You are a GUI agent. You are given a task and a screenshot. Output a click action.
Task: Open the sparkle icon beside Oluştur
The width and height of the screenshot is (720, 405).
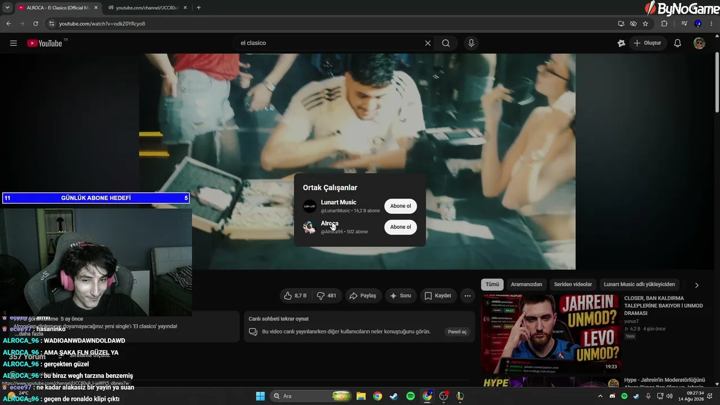[621, 43]
